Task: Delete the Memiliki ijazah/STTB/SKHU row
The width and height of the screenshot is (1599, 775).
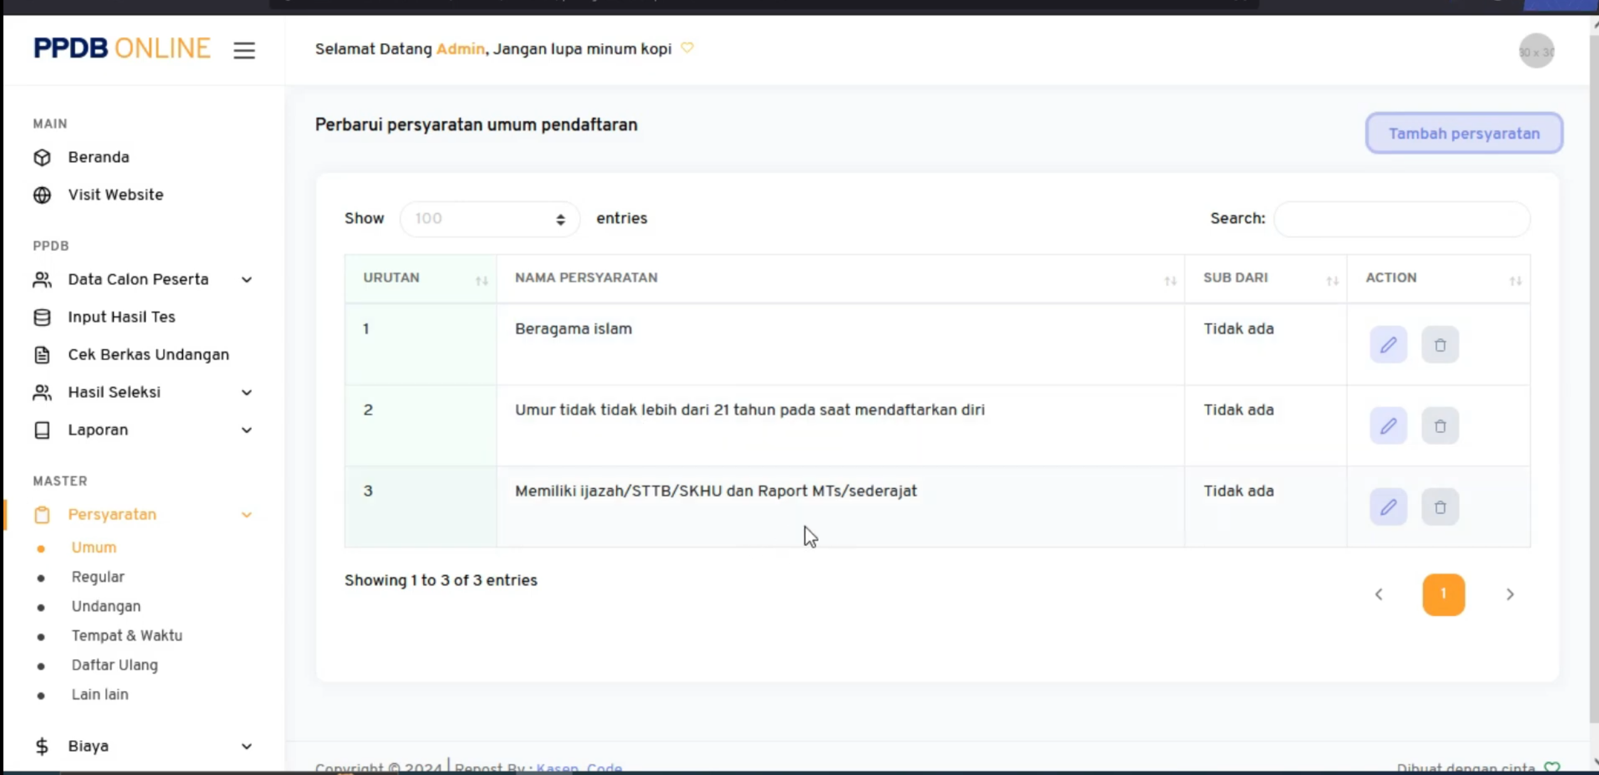Action: (1440, 507)
